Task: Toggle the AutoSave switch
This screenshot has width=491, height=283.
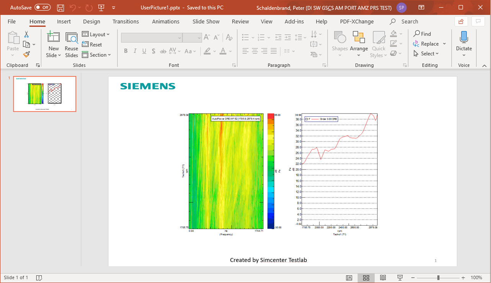Action: click(x=42, y=8)
